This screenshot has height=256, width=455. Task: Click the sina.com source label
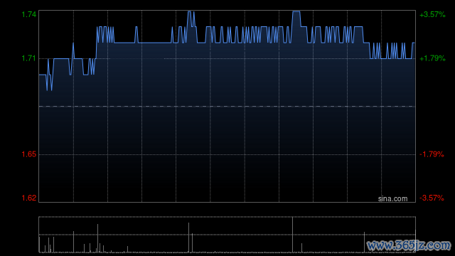(392, 199)
